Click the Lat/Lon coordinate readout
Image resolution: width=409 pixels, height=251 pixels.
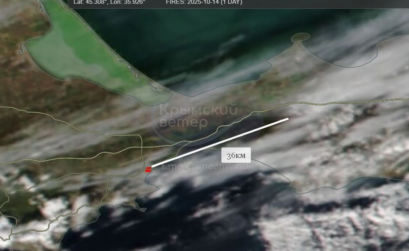click(109, 2)
